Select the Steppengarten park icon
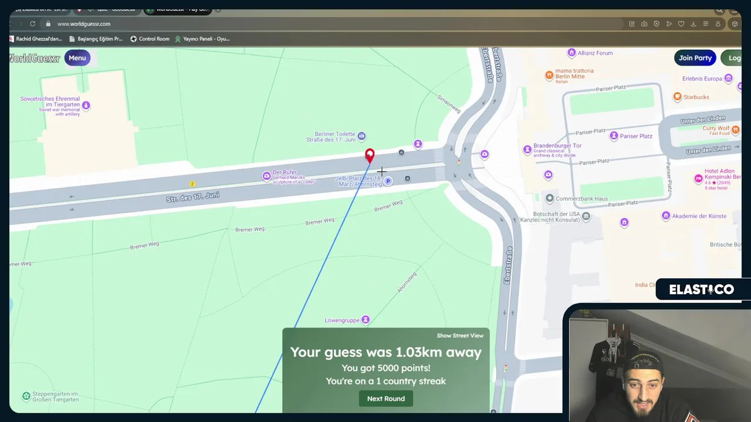 (x=26, y=396)
